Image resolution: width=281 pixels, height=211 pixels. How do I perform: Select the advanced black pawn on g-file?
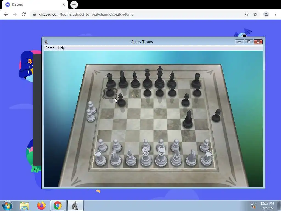point(186,101)
